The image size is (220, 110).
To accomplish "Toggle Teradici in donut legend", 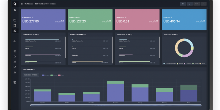I will pos(195,64).
